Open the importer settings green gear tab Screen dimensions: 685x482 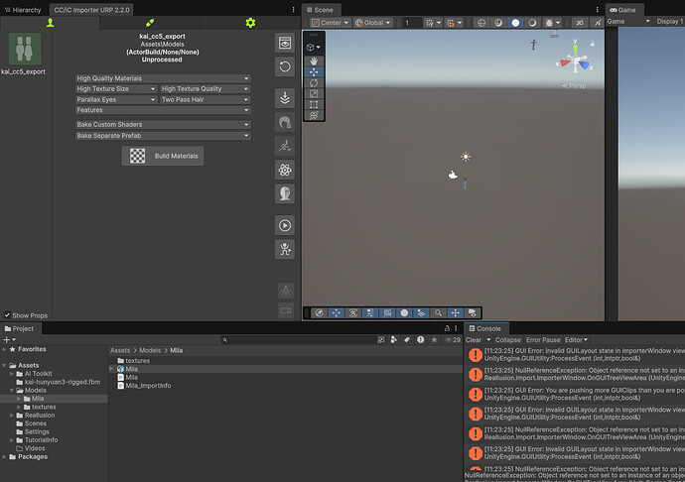click(x=250, y=23)
